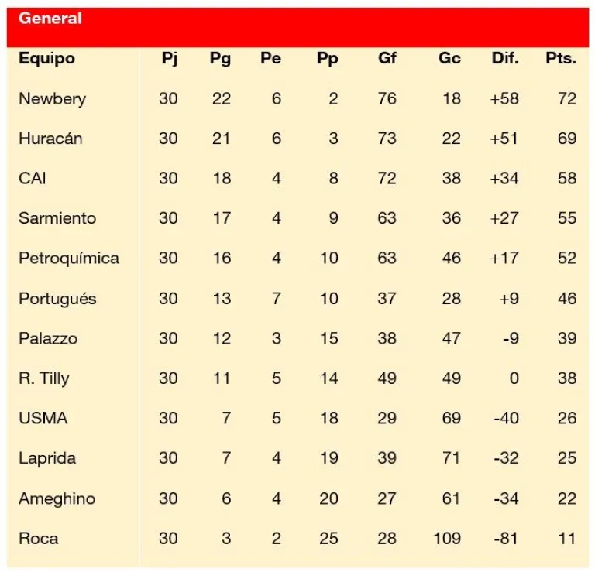This screenshot has width=595, height=572.
Task: Click the Portugués team name
Action: (57, 299)
